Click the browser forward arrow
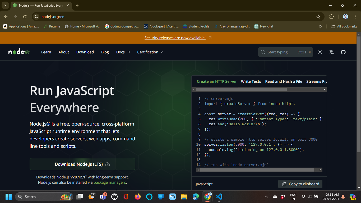The image size is (361, 203). coord(15,17)
